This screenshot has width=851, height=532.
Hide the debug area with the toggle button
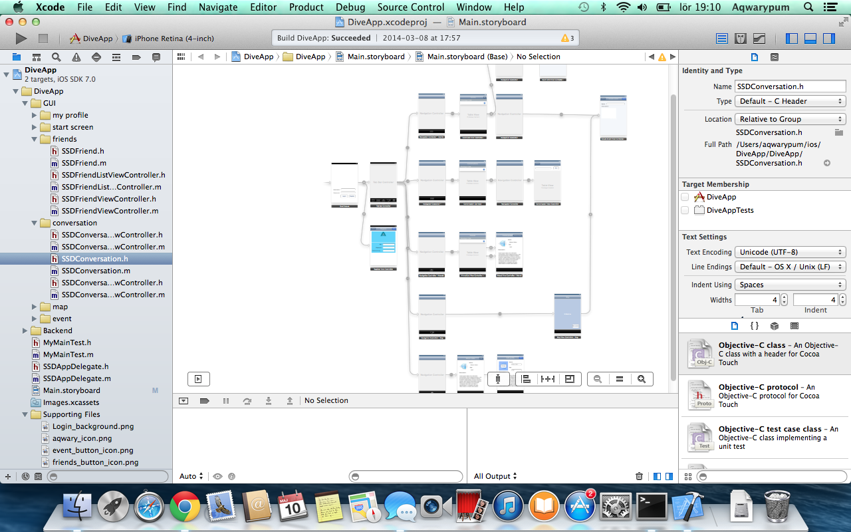coord(183,400)
